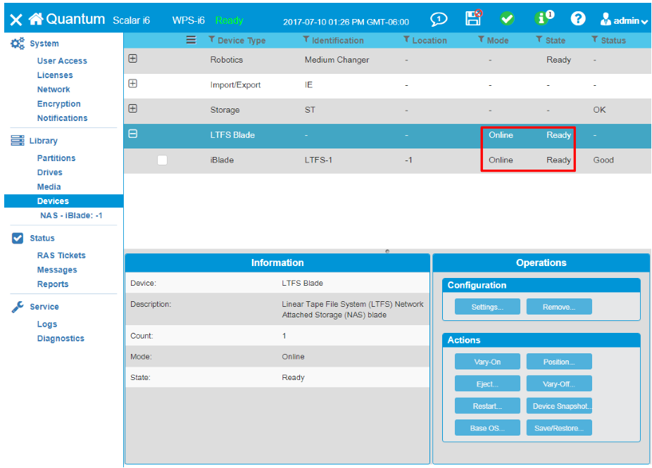Image resolution: width=652 pixels, height=468 pixels.
Task: Open the admin user dropdown
Action: tap(624, 20)
